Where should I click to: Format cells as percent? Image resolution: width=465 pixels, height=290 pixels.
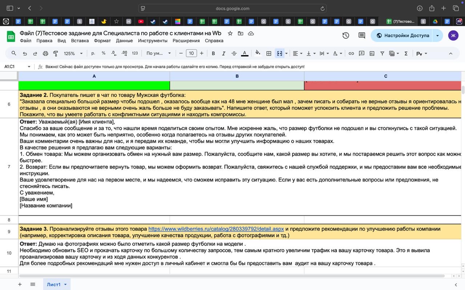pyautogui.click(x=104, y=53)
